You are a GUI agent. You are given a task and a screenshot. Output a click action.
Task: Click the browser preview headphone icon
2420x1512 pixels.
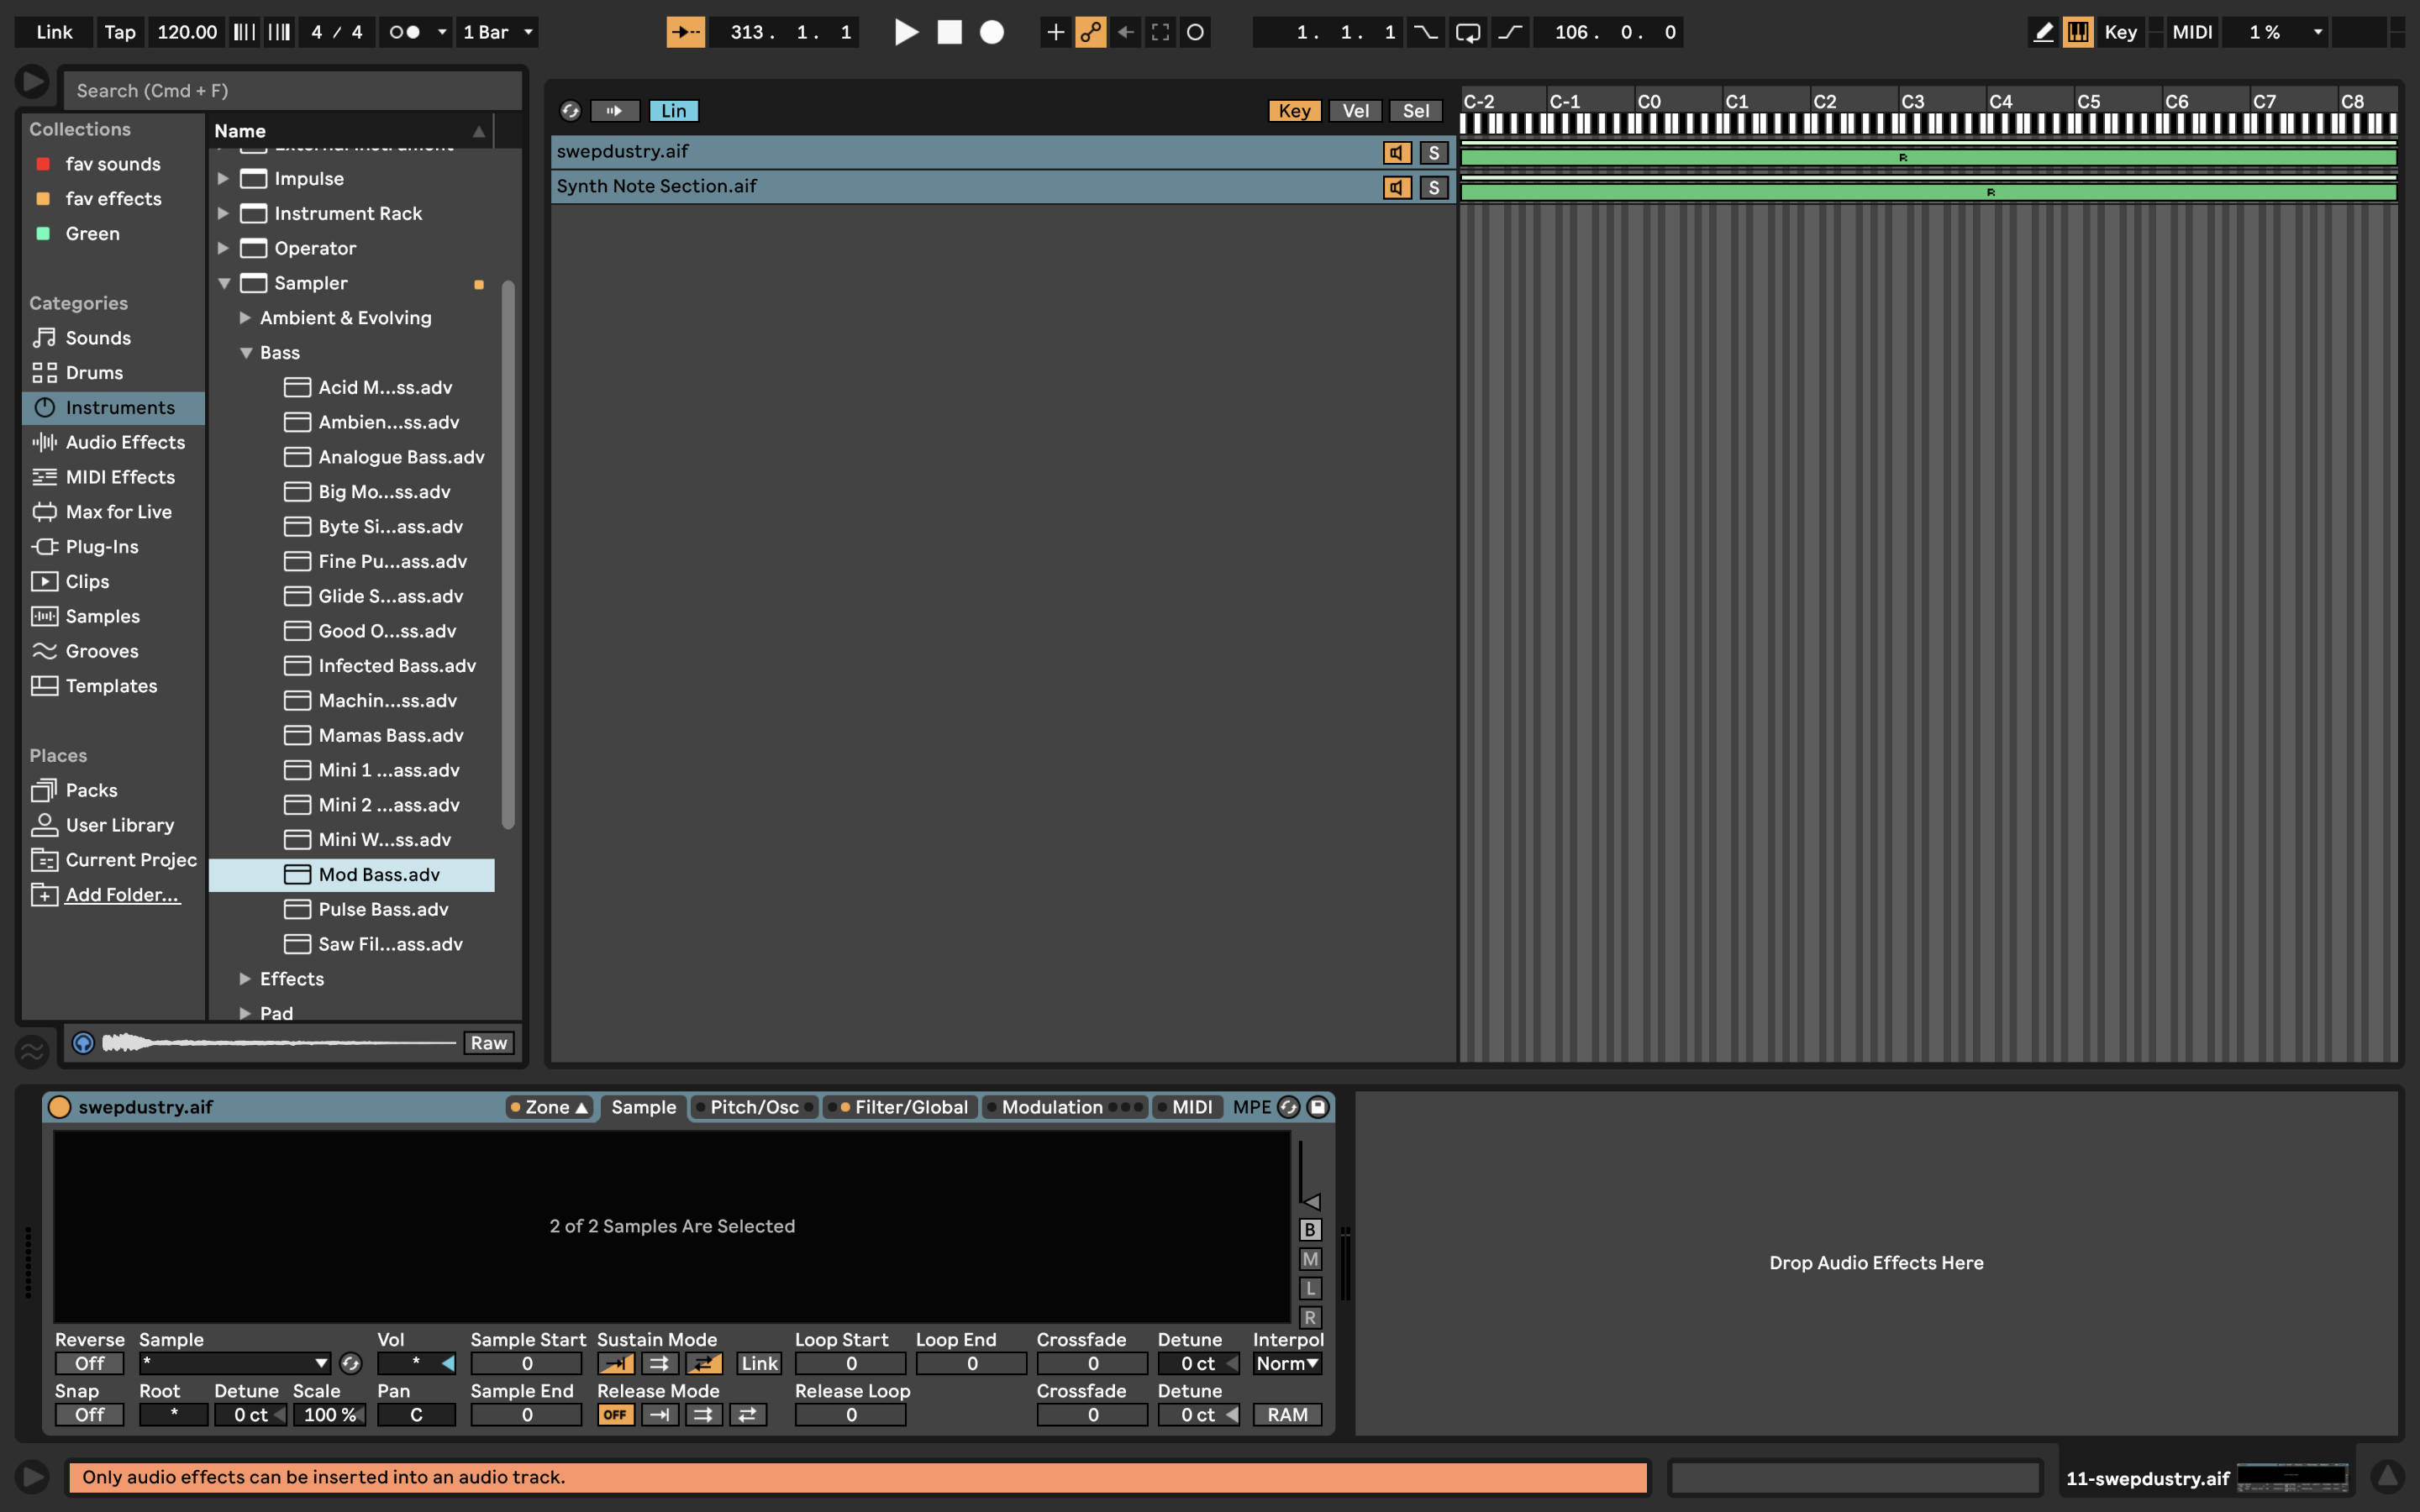point(84,1043)
